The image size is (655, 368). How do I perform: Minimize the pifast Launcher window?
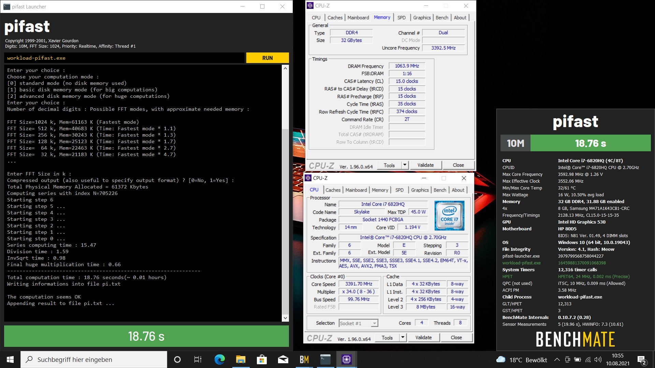[x=243, y=6]
